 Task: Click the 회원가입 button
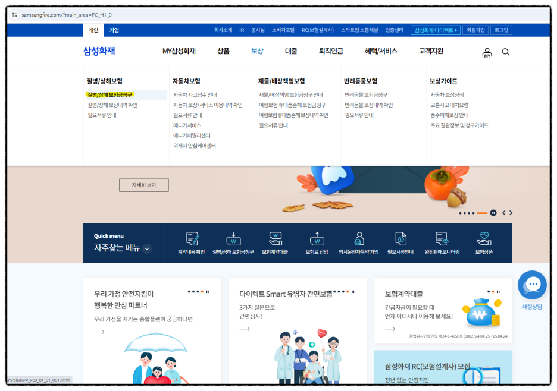[475, 30]
